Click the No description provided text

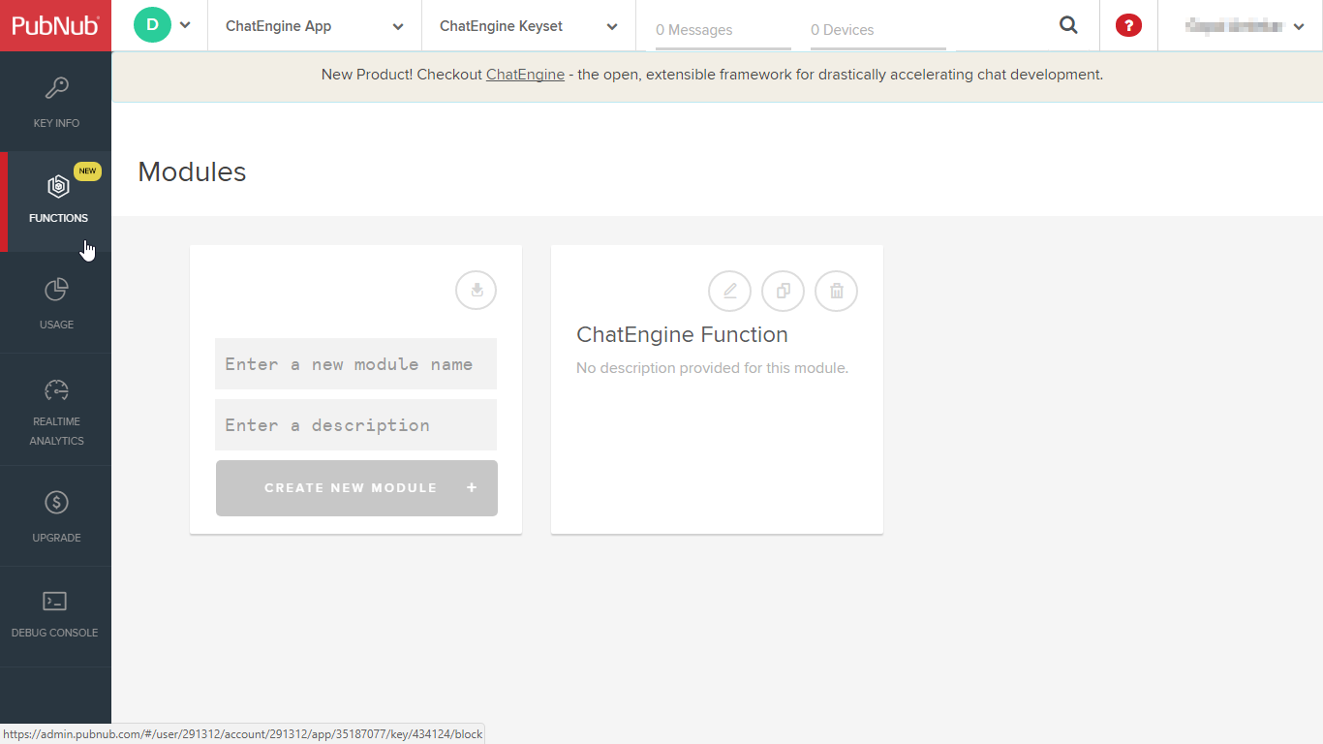[712, 368]
